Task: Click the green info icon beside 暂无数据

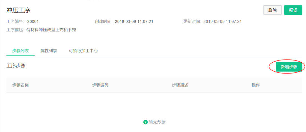Action: pyautogui.click(x=145, y=122)
